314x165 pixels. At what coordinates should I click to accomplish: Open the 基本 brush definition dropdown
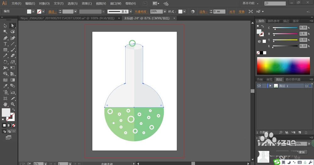pyautogui.click(x=131, y=12)
